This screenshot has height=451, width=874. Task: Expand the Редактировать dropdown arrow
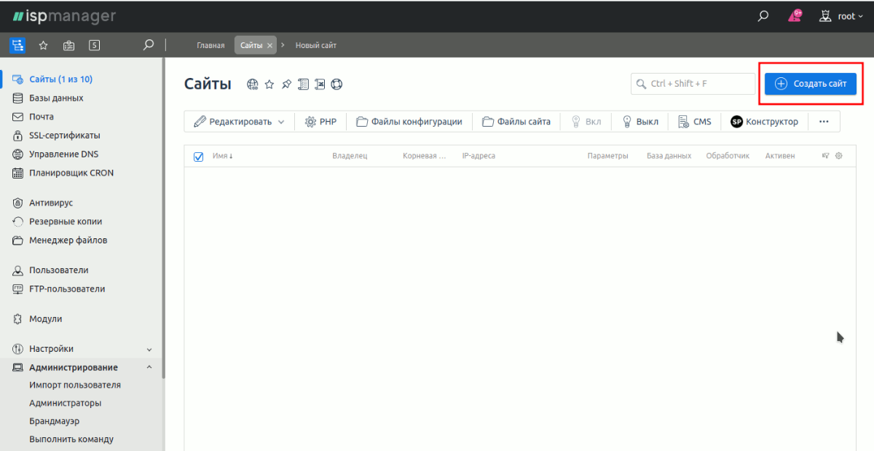[x=281, y=122]
